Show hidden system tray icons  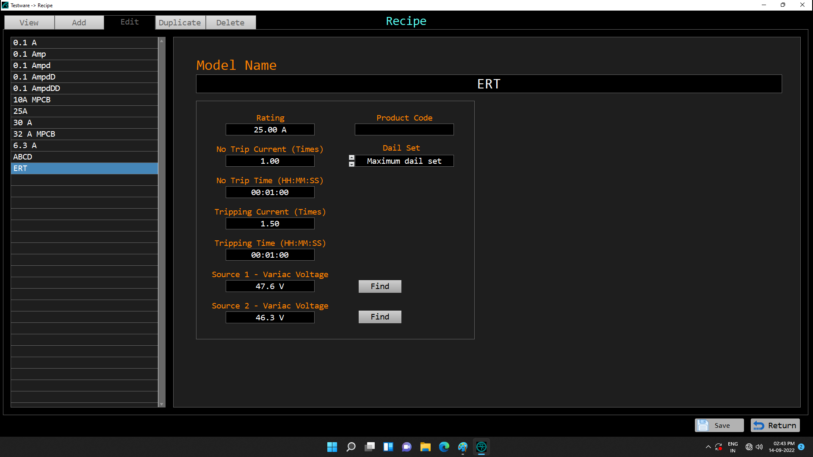click(x=708, y=447)
